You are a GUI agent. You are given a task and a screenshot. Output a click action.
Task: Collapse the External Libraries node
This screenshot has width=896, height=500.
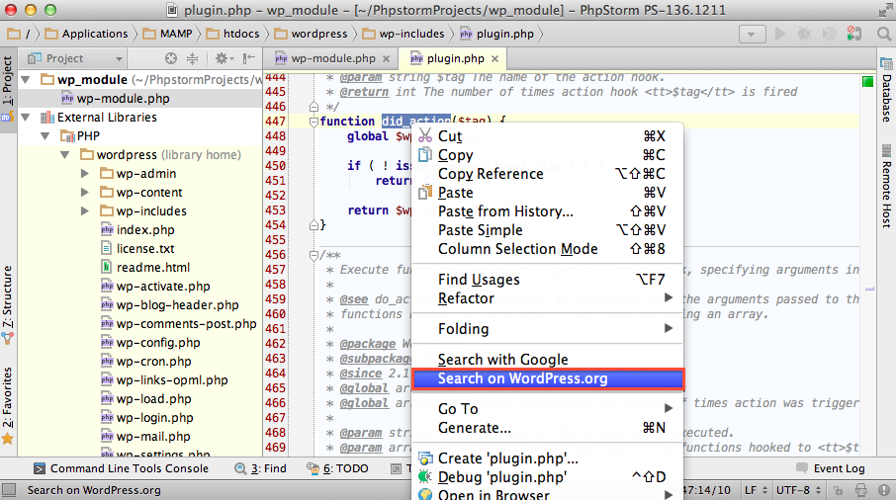click(x=26, y=118)
